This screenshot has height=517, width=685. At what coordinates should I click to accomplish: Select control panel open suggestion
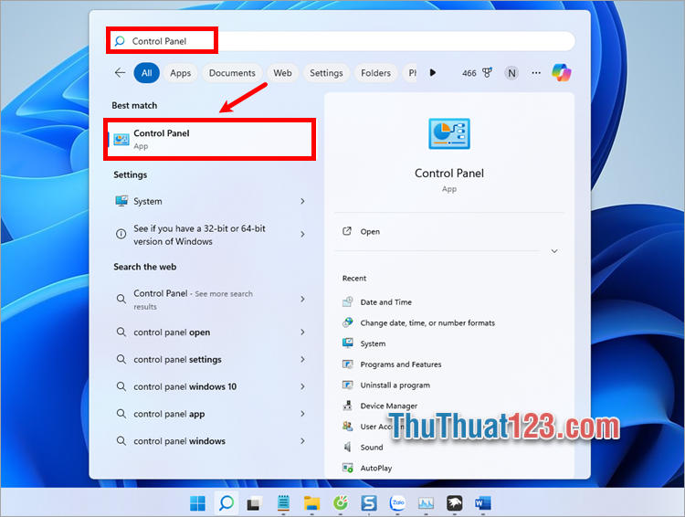(x=209, y=332)
